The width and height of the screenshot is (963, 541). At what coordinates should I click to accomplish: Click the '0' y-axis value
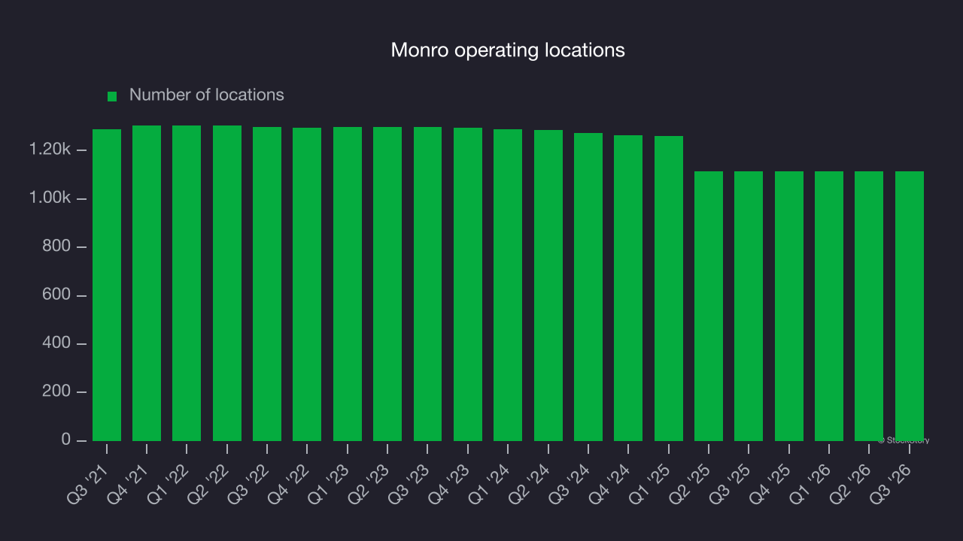point(66,440)
